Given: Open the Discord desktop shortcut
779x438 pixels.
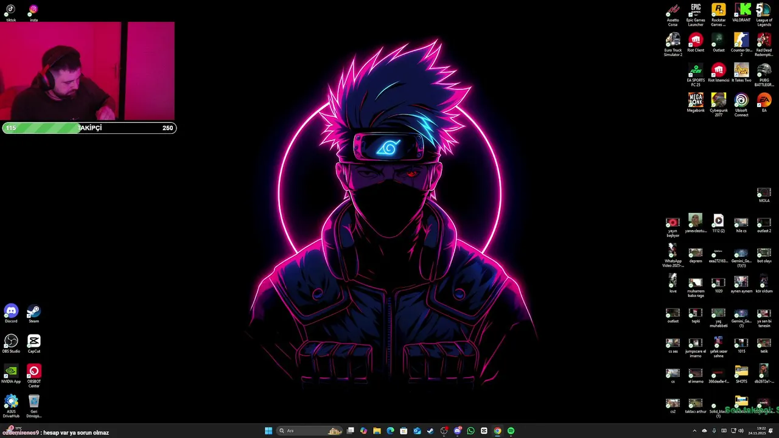Looking at the screenshot, I should click(x=11, y=315).
